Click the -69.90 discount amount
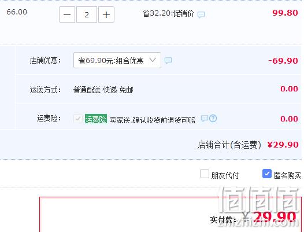Image resolution: width=304 pixels, height=232 pixels. click(x=283, y=61)
